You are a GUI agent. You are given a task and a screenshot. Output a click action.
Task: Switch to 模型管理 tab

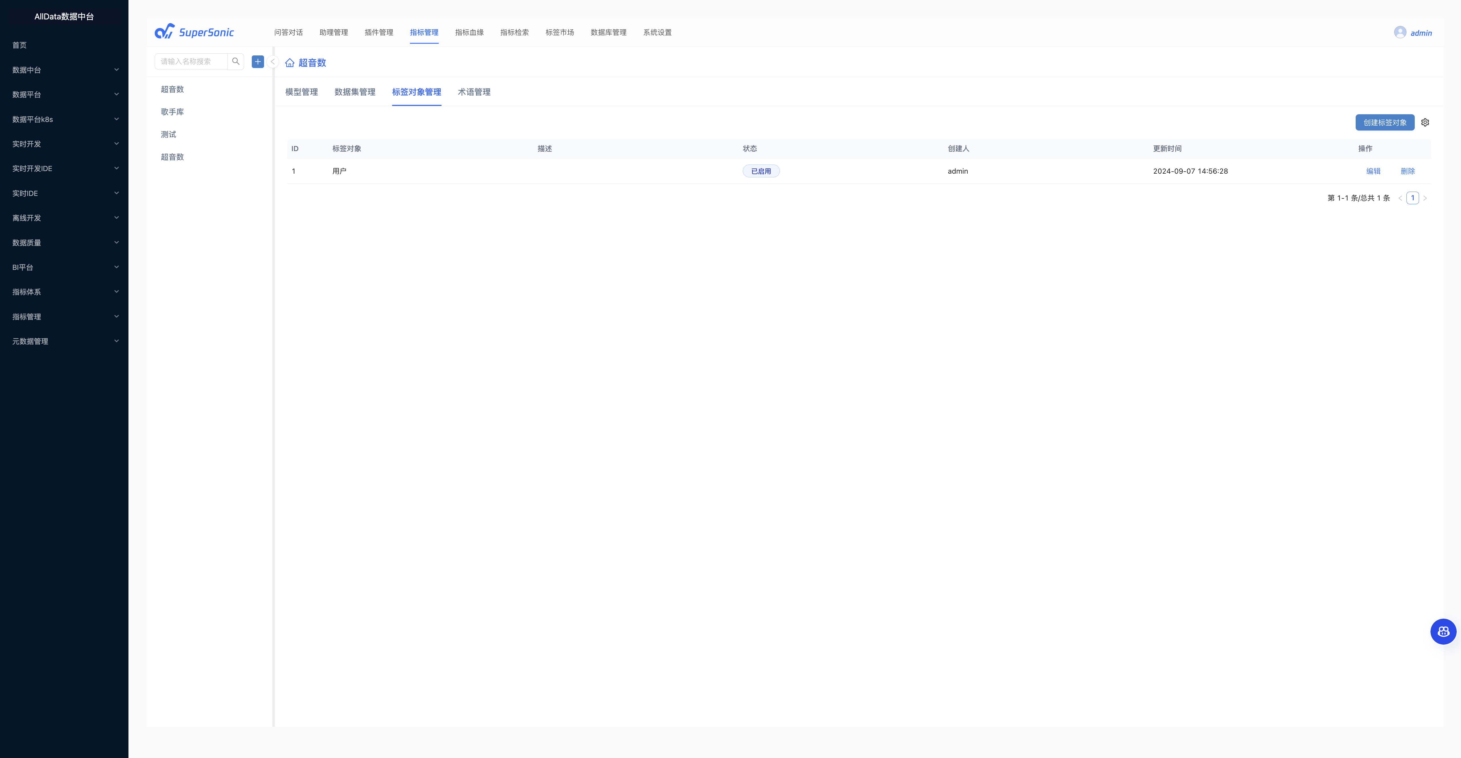coord(302,92)
